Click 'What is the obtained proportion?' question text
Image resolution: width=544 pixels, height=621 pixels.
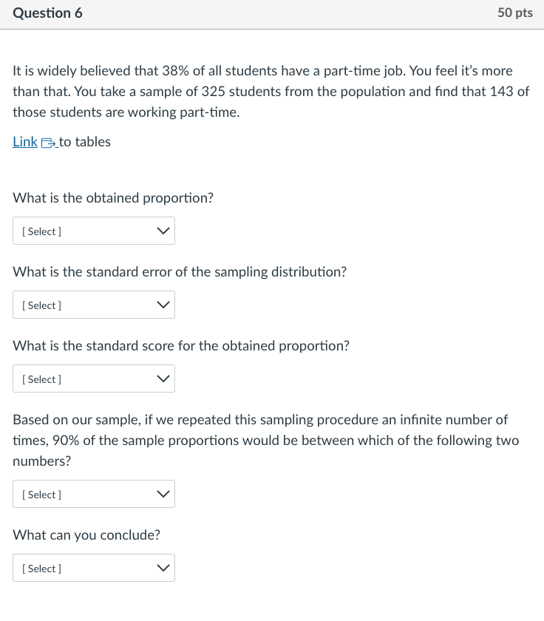[112, 197]
